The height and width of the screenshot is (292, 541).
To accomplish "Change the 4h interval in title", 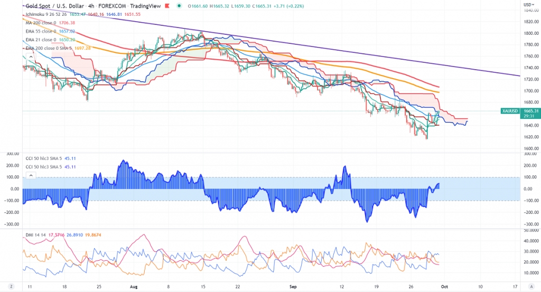I will pos(91,6).
